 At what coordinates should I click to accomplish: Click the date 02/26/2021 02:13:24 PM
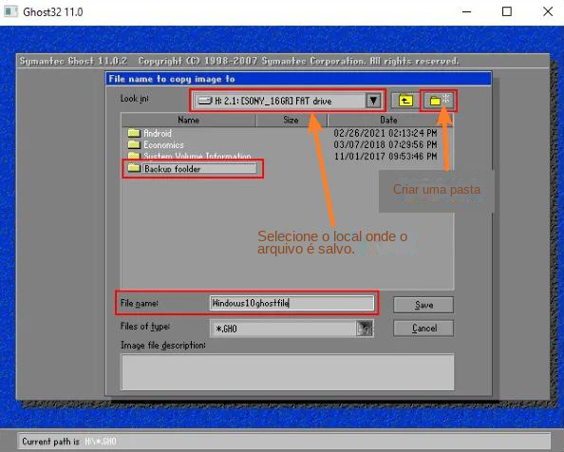pyautogui.click(x=385, y=133)
